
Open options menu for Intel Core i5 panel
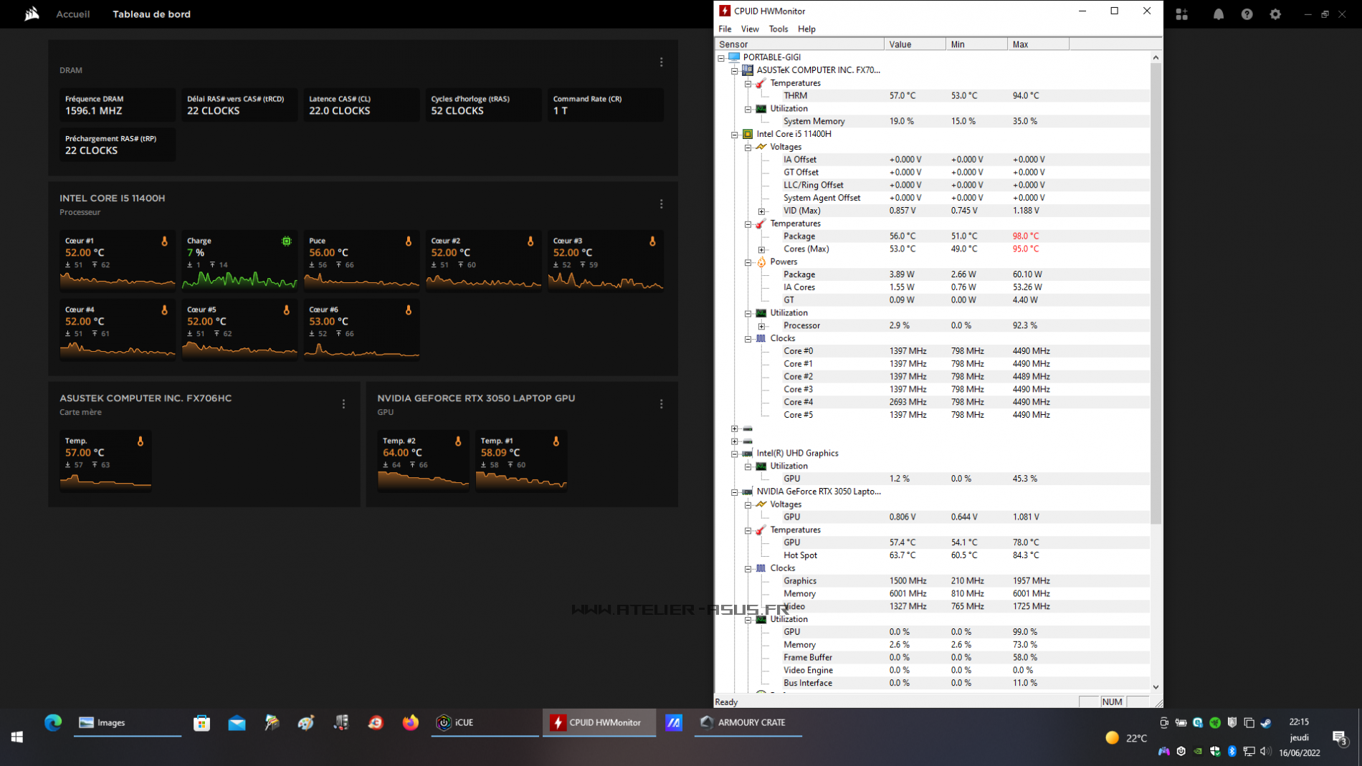coord(661,204)
